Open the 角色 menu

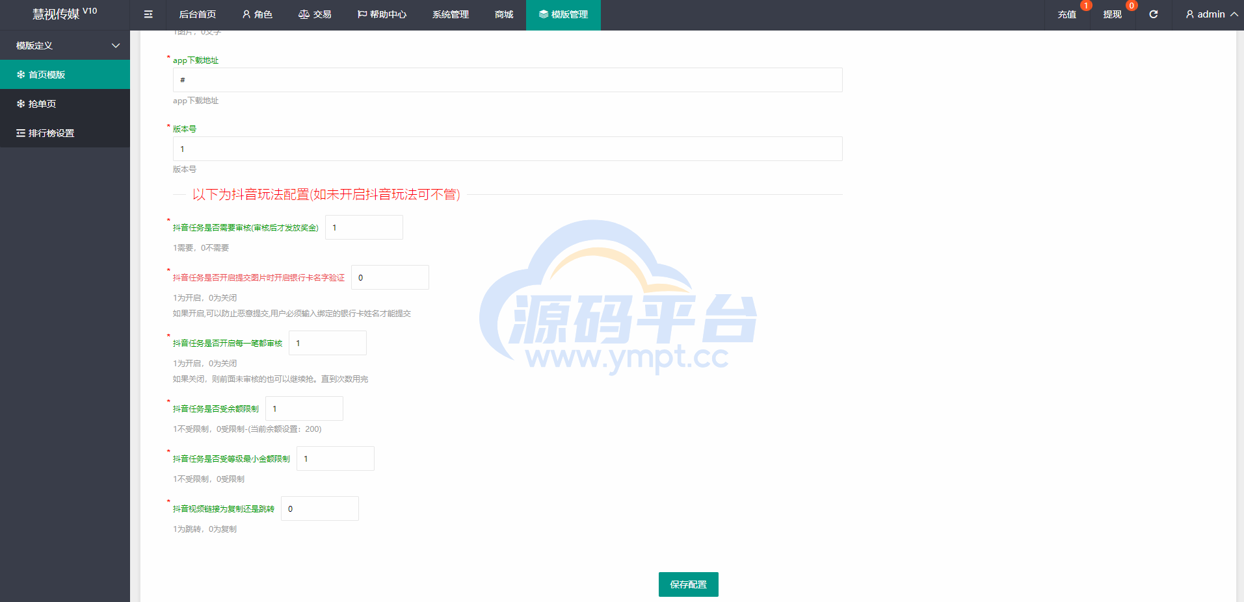[x=257, y=14]
